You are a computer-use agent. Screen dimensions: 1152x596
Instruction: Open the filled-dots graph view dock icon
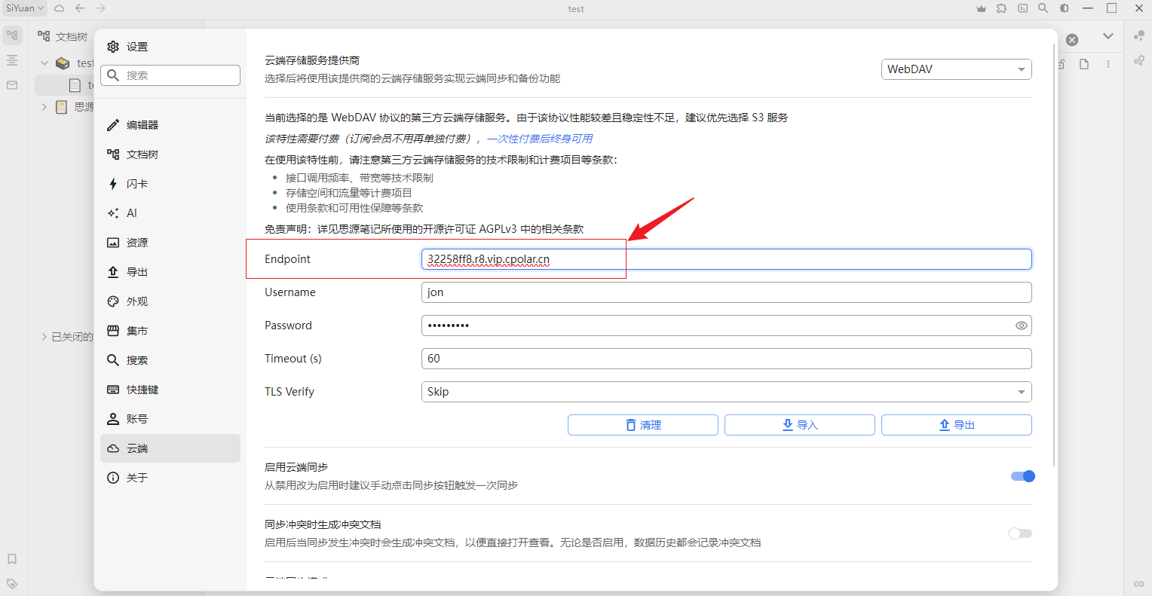click(x=1139, y=35)
